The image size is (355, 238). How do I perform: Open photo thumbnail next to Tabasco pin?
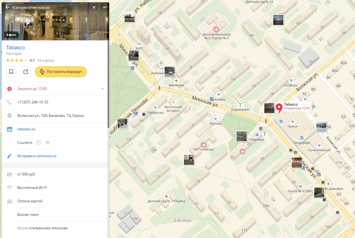269,108
